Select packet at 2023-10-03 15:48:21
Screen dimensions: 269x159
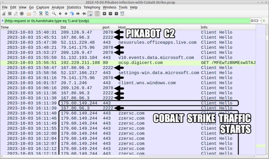click(128, 47)
